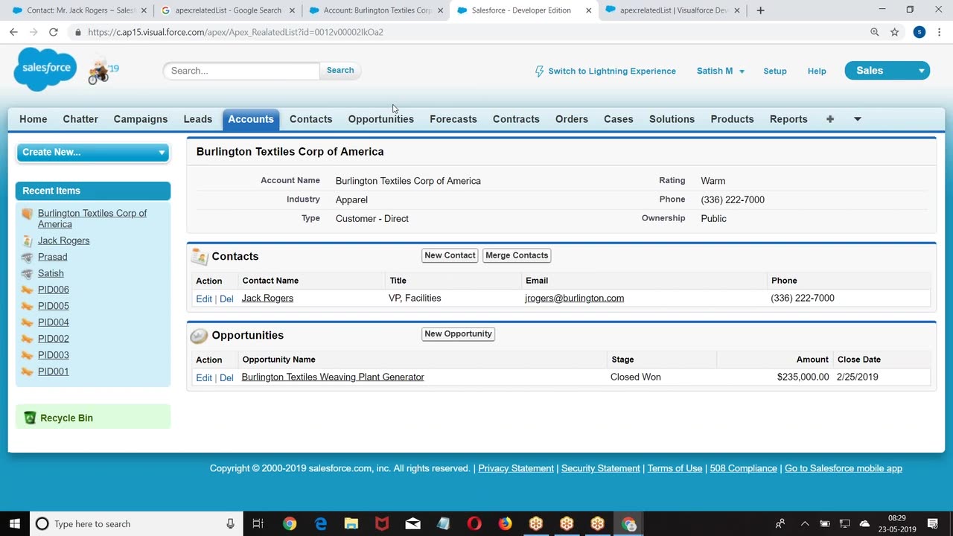Open the Reports tab

(788, 119)
